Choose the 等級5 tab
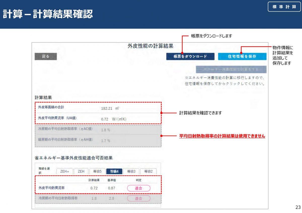This screenshot has width=302, height=213. tap(97, 172)
